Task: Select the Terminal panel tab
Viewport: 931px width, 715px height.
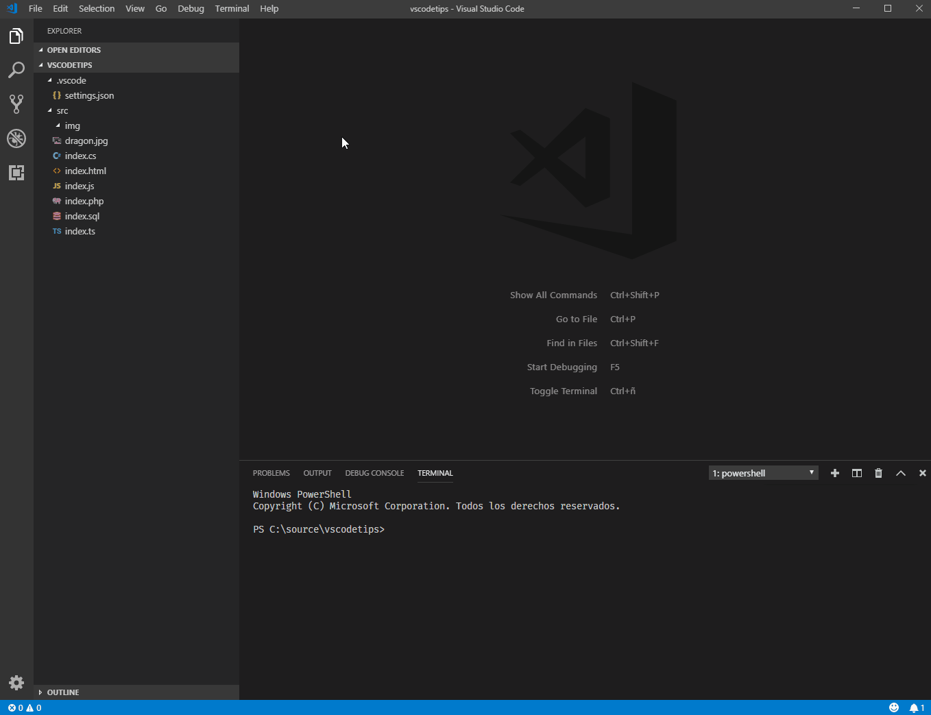Action: 435,473
